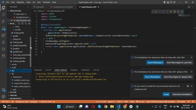Viewport: 196px width, 110px height.
Task: Open Run and Debug view
Action: [3, 28]
